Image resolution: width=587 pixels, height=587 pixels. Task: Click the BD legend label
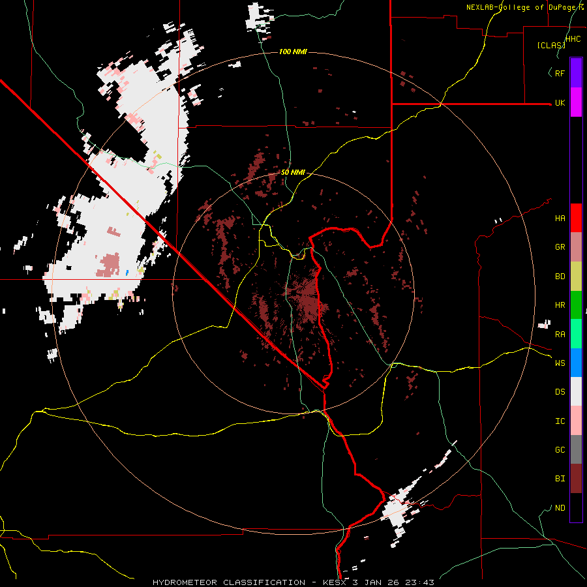click(560, 277)
